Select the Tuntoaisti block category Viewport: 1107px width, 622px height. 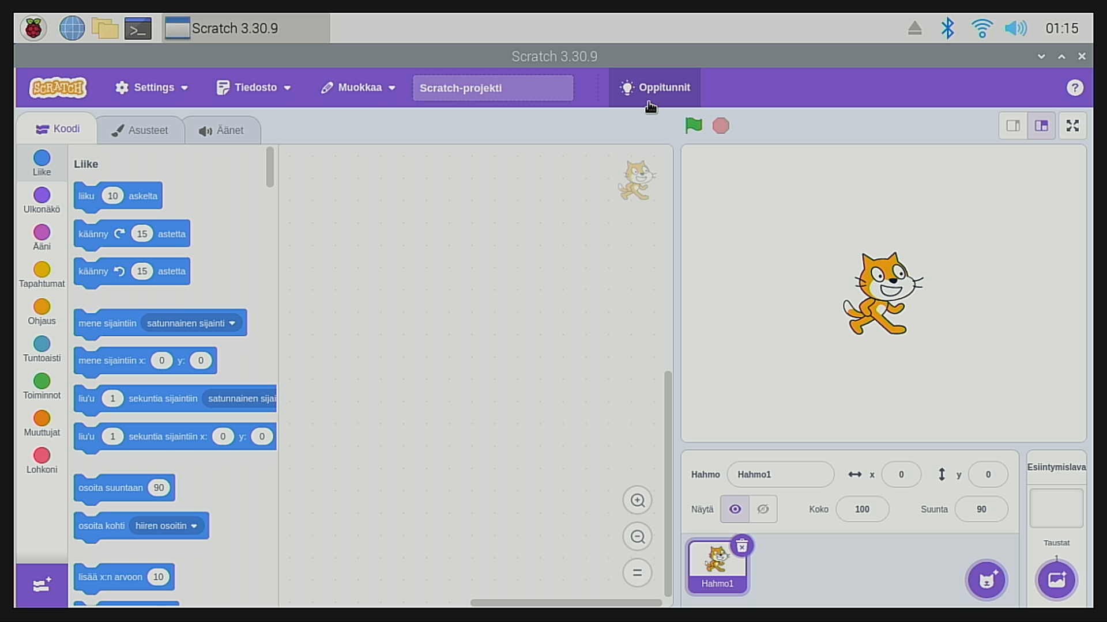coord(42,349)
